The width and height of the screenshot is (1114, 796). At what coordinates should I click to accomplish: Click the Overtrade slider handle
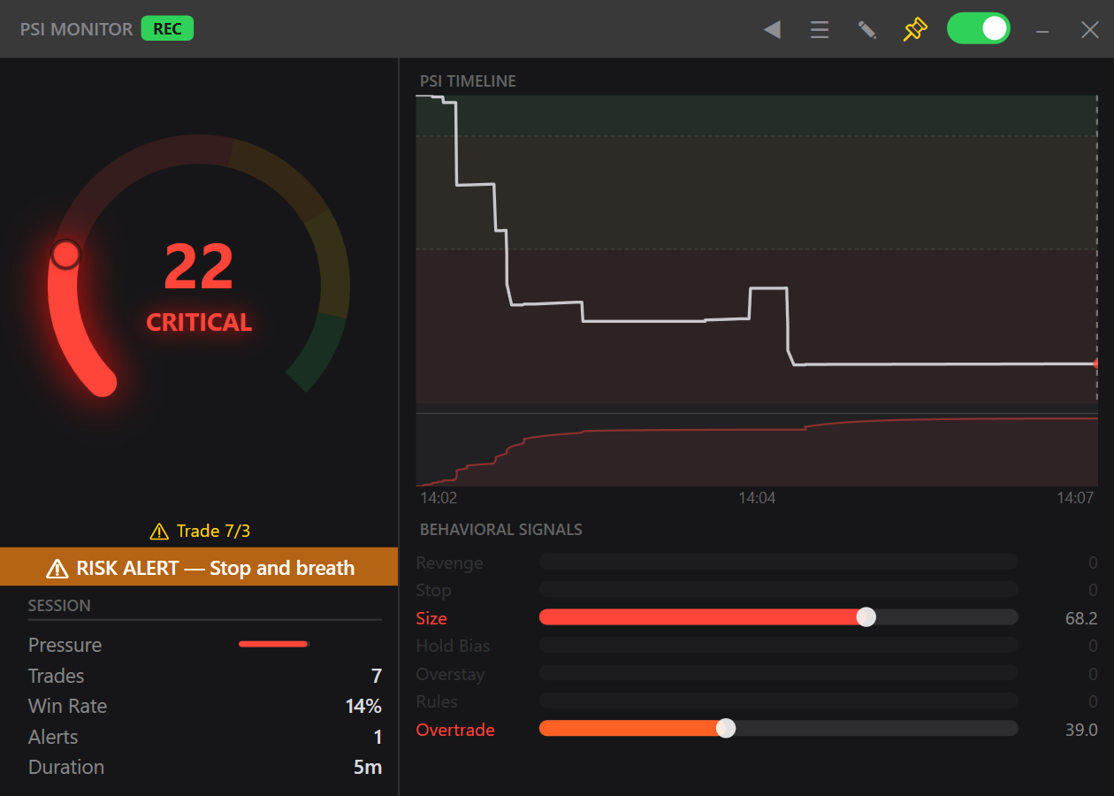point(727,728)
